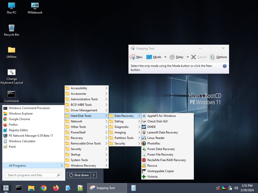Click the Windows Start button

pyautogui.click(x=6, y=188)
